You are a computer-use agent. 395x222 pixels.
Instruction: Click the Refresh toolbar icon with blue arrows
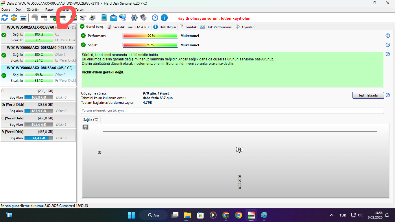(x=5, y=18)
